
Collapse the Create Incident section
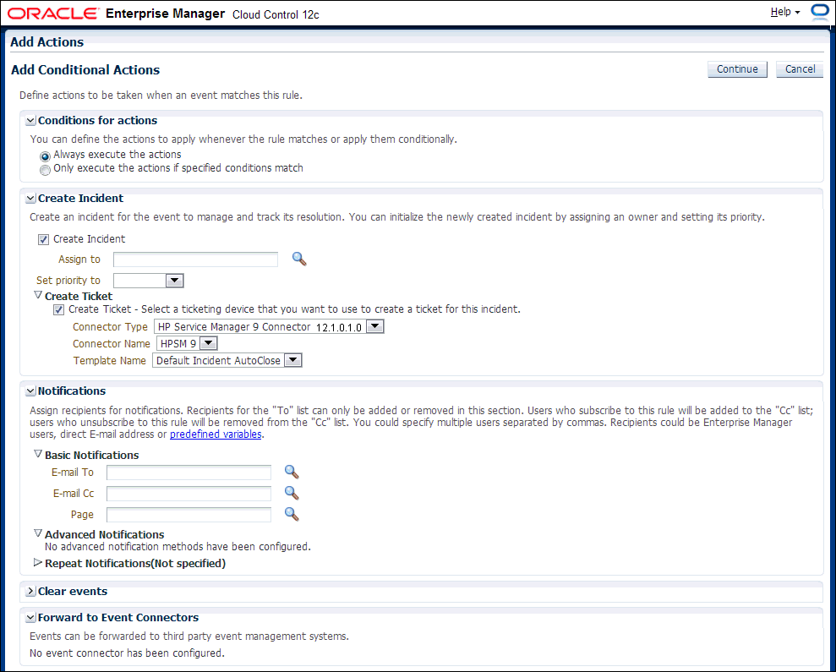(31, 199)
